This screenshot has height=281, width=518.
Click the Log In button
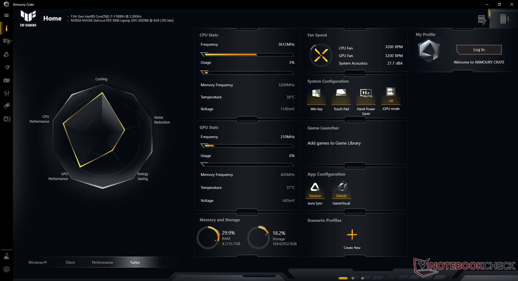click(479, 50)
